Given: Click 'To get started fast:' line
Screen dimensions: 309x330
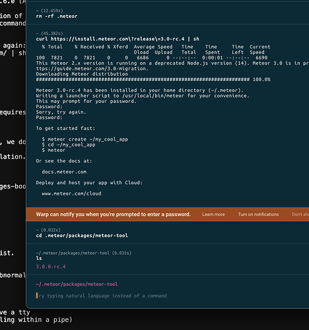Looking at the screenshot, I should coord(65,129).
